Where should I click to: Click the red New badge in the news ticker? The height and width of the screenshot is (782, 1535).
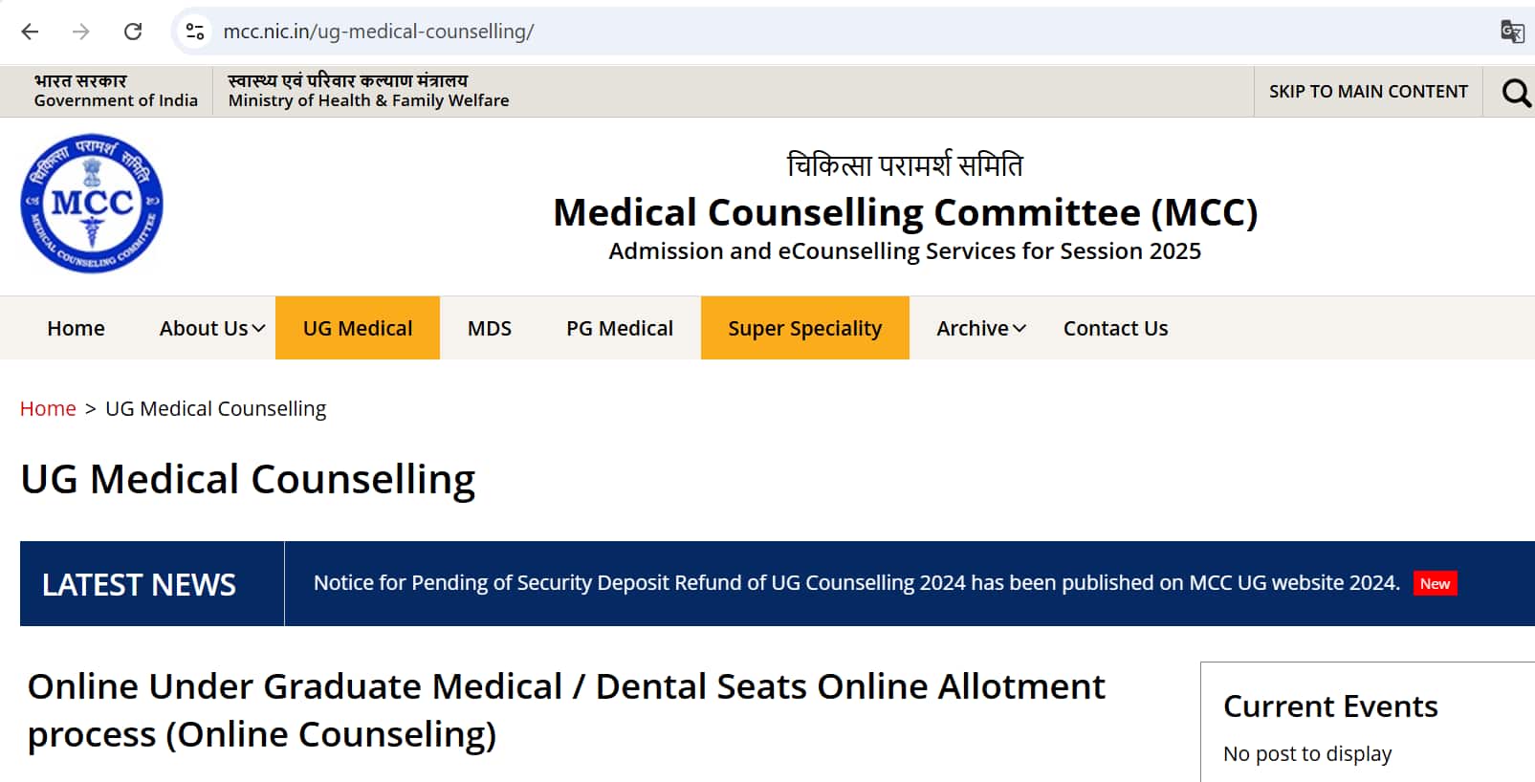[x=1435, y=583]
